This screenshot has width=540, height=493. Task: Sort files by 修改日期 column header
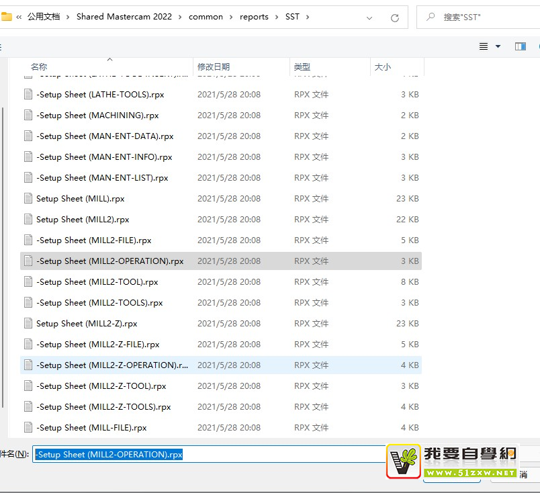[x=214, y=67]
